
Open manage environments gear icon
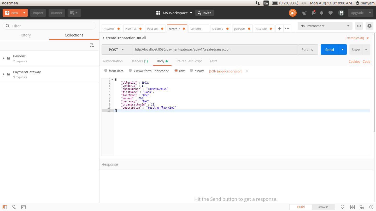click(x=369, y=26)
